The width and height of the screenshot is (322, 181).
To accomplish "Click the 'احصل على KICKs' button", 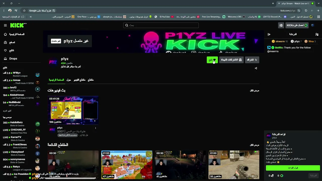I will pos(297,25).
